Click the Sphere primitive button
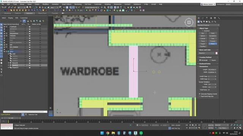This screenshot has height=136, width=243. [203, 36]
